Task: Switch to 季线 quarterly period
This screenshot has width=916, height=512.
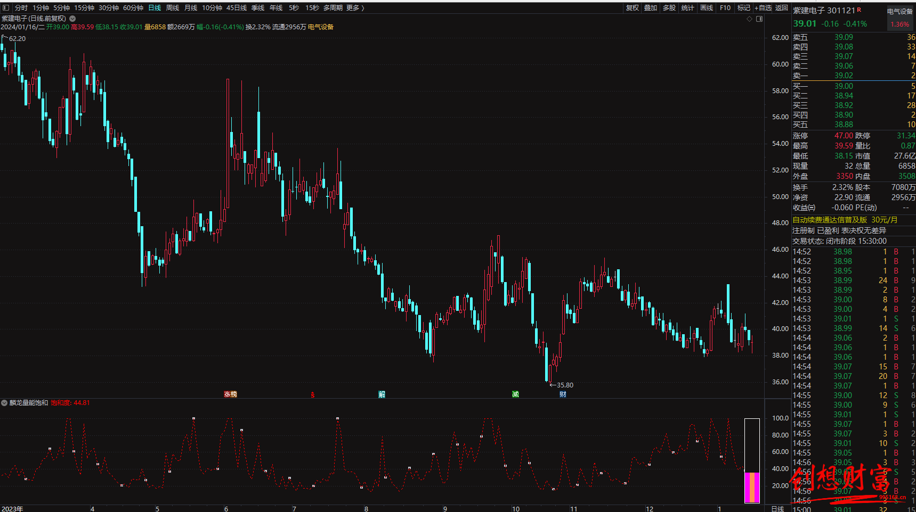Action: pos(258,8)
